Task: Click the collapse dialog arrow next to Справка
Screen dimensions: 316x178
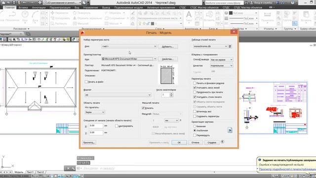Action: pos(222,142)
